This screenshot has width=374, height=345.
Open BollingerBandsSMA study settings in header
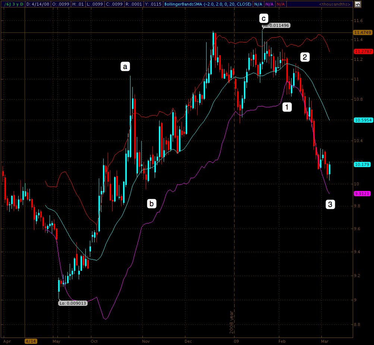208,4
